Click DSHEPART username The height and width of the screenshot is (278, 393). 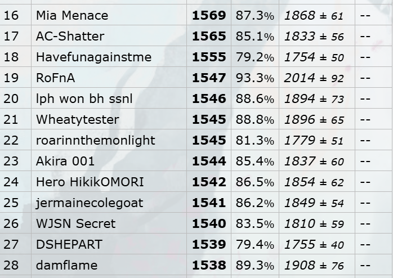pos(69,244)
